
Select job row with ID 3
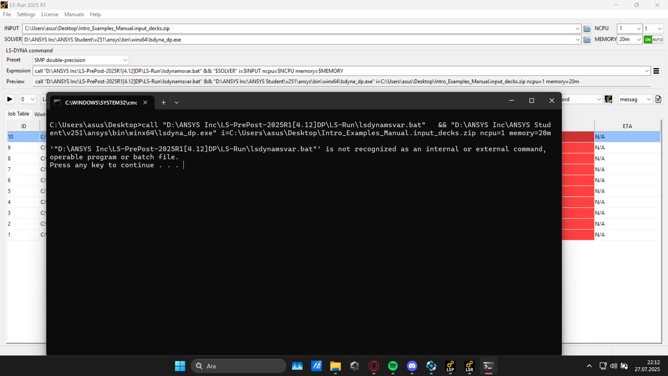(x=23, y=213)
